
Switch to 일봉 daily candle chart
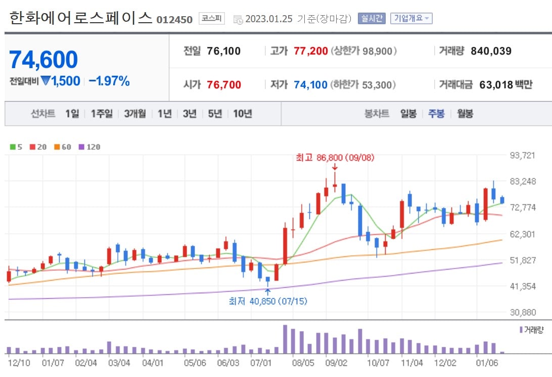pos(408,114)
